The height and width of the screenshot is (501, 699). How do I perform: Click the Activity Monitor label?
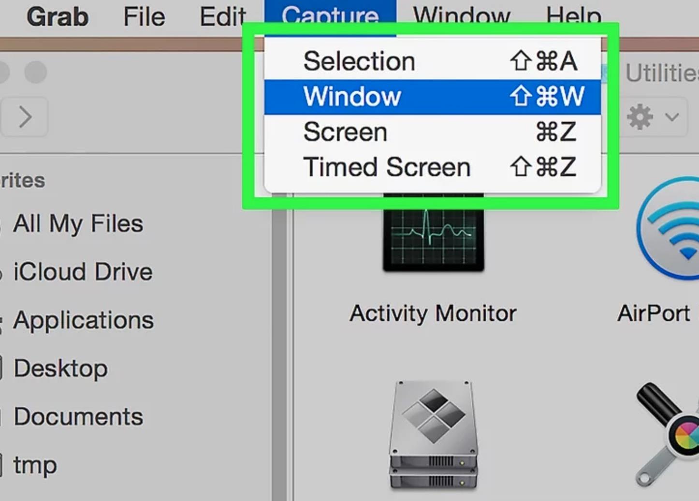[x=433, y=313]
